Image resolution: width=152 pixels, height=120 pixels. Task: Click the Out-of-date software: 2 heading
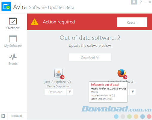[x=90, y=38]
